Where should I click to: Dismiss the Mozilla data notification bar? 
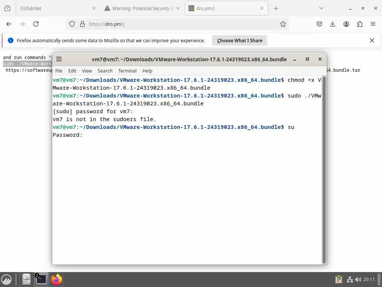point(372,40)
